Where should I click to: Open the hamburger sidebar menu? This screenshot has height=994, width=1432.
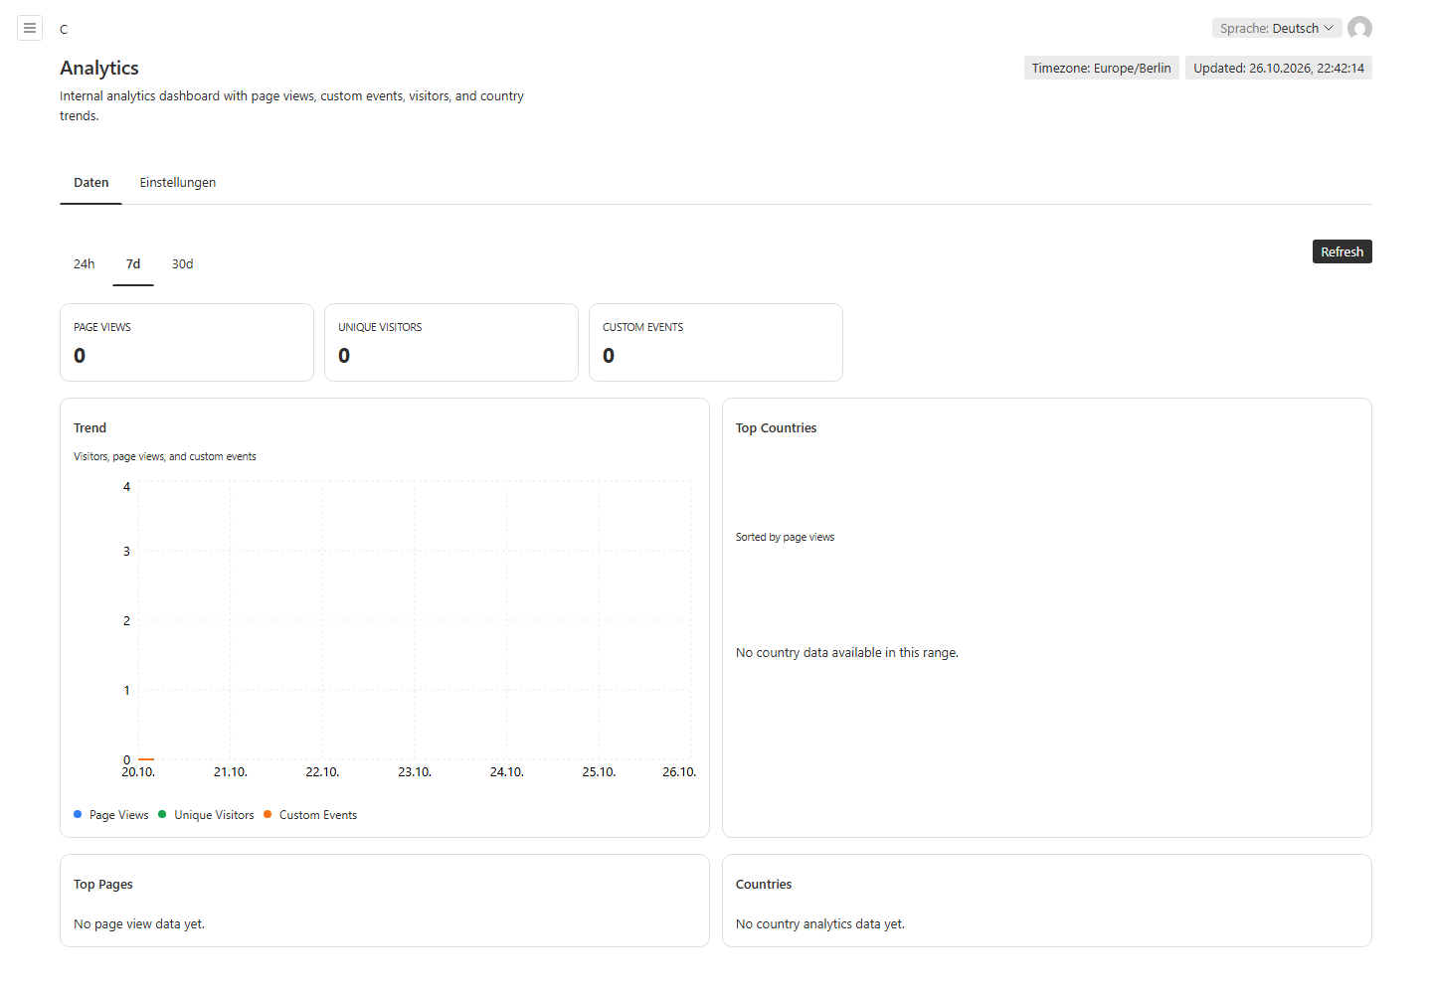[x=30, y=28]
